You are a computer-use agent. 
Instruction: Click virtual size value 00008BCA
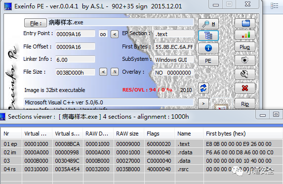[x=67, y=144]
